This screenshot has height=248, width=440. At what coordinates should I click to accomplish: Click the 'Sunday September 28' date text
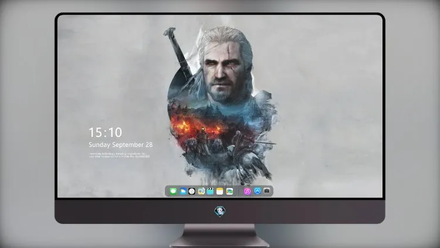[121, 145]
